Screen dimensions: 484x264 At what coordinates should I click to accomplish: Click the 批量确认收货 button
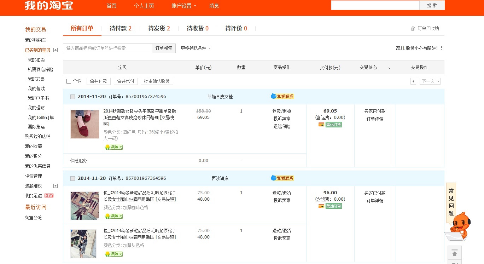(x=157, y=81)
